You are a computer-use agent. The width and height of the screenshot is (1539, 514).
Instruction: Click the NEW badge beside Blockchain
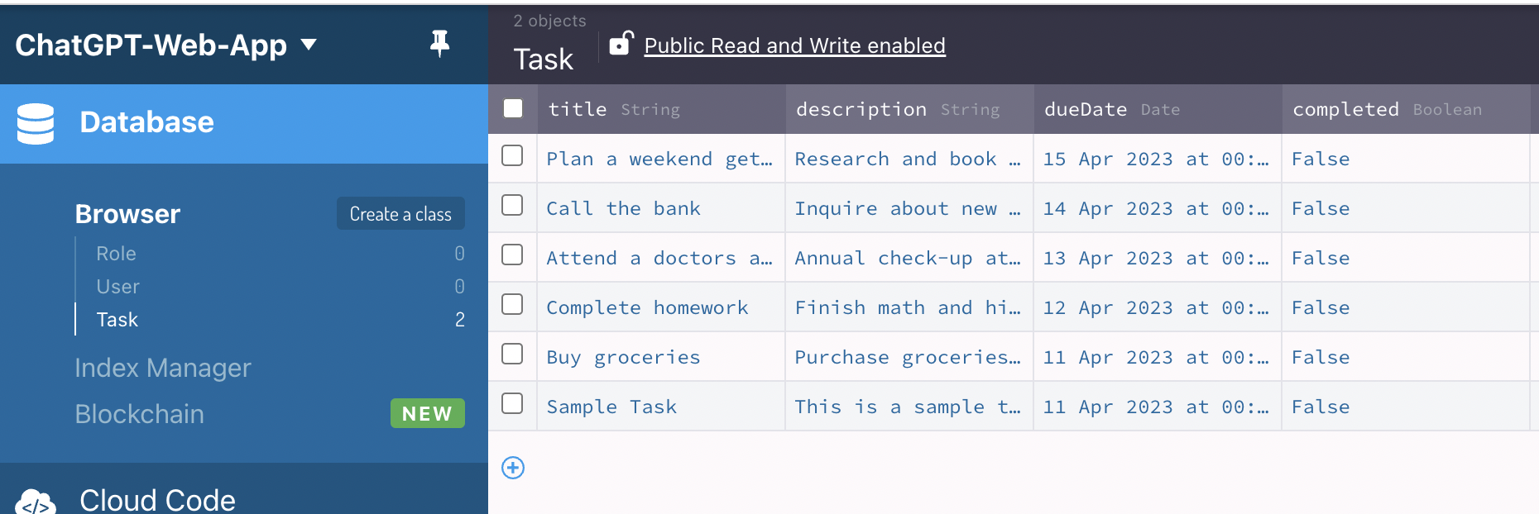427,413
